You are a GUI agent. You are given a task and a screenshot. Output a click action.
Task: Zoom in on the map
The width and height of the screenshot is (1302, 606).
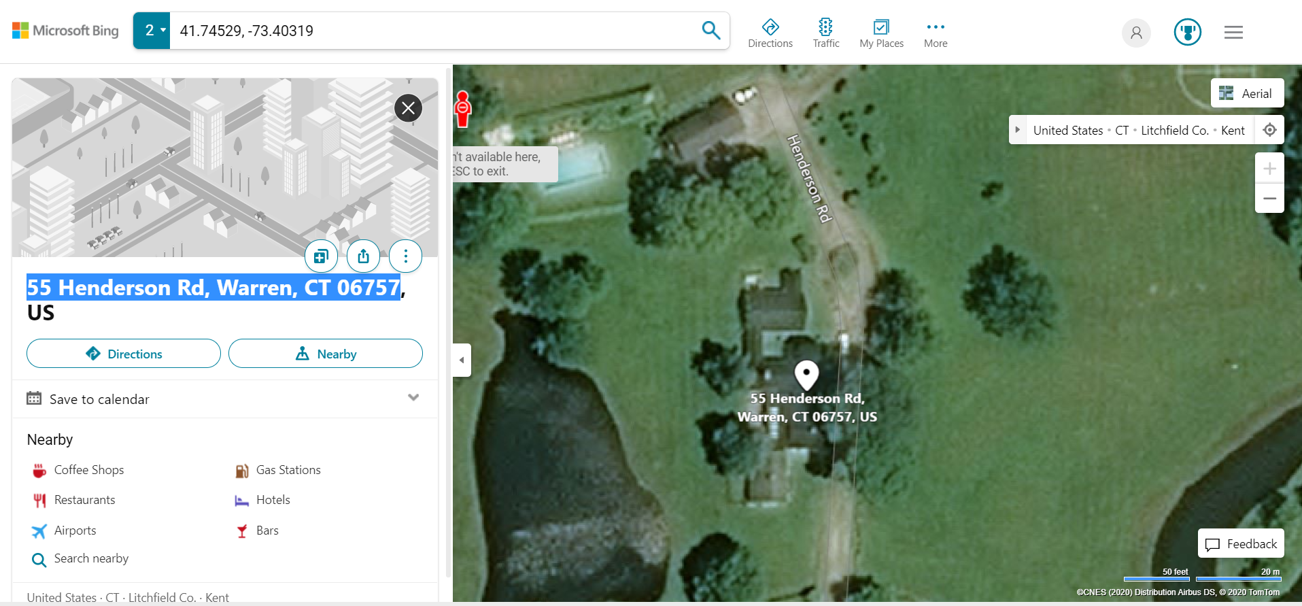[x=1269, y=168]
